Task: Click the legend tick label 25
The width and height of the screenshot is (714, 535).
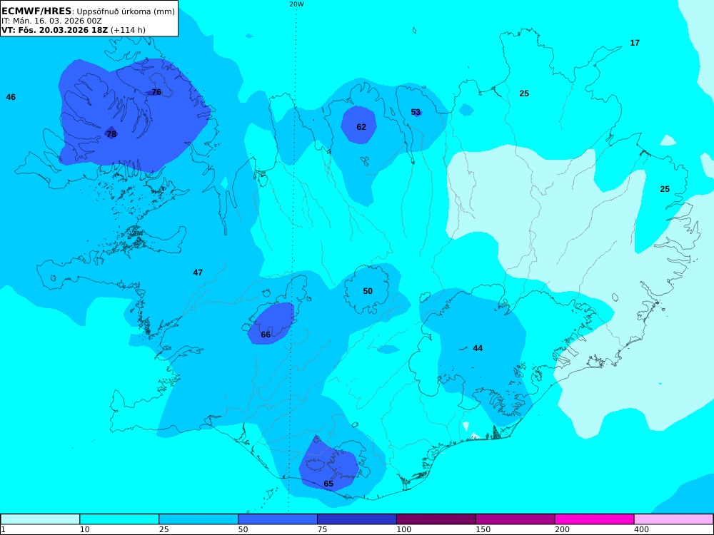Action: tap(164, 529)
